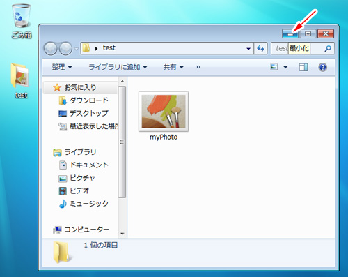Image resolution: width=348 pixels, height=277 pixels.
Task: Click navigation pane scroll up arrow
Action: [122, 81]
